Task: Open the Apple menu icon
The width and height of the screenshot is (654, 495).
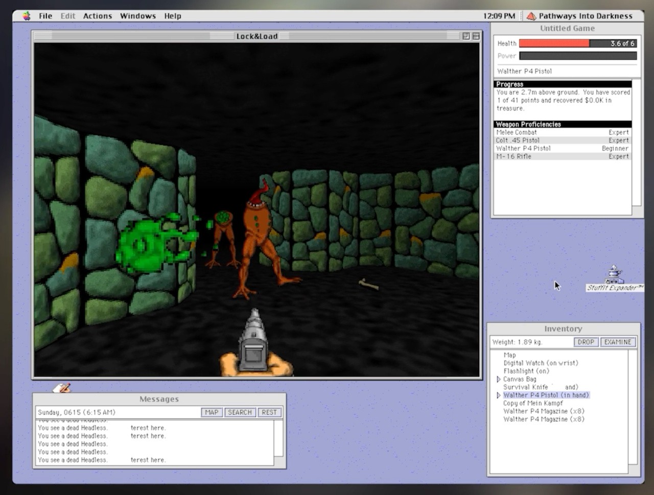Action: click(x=27, y=16)
